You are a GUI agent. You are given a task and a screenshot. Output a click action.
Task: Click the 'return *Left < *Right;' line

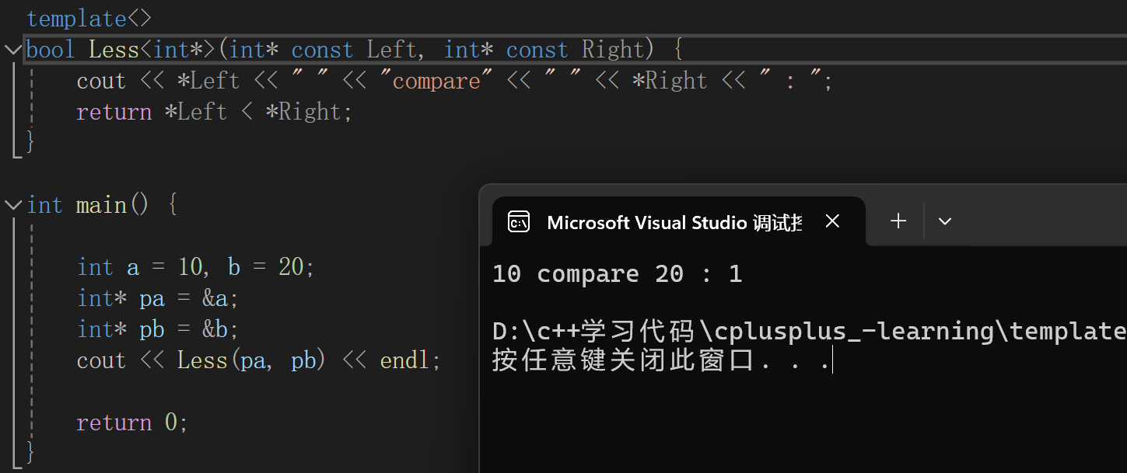[215, 112]
